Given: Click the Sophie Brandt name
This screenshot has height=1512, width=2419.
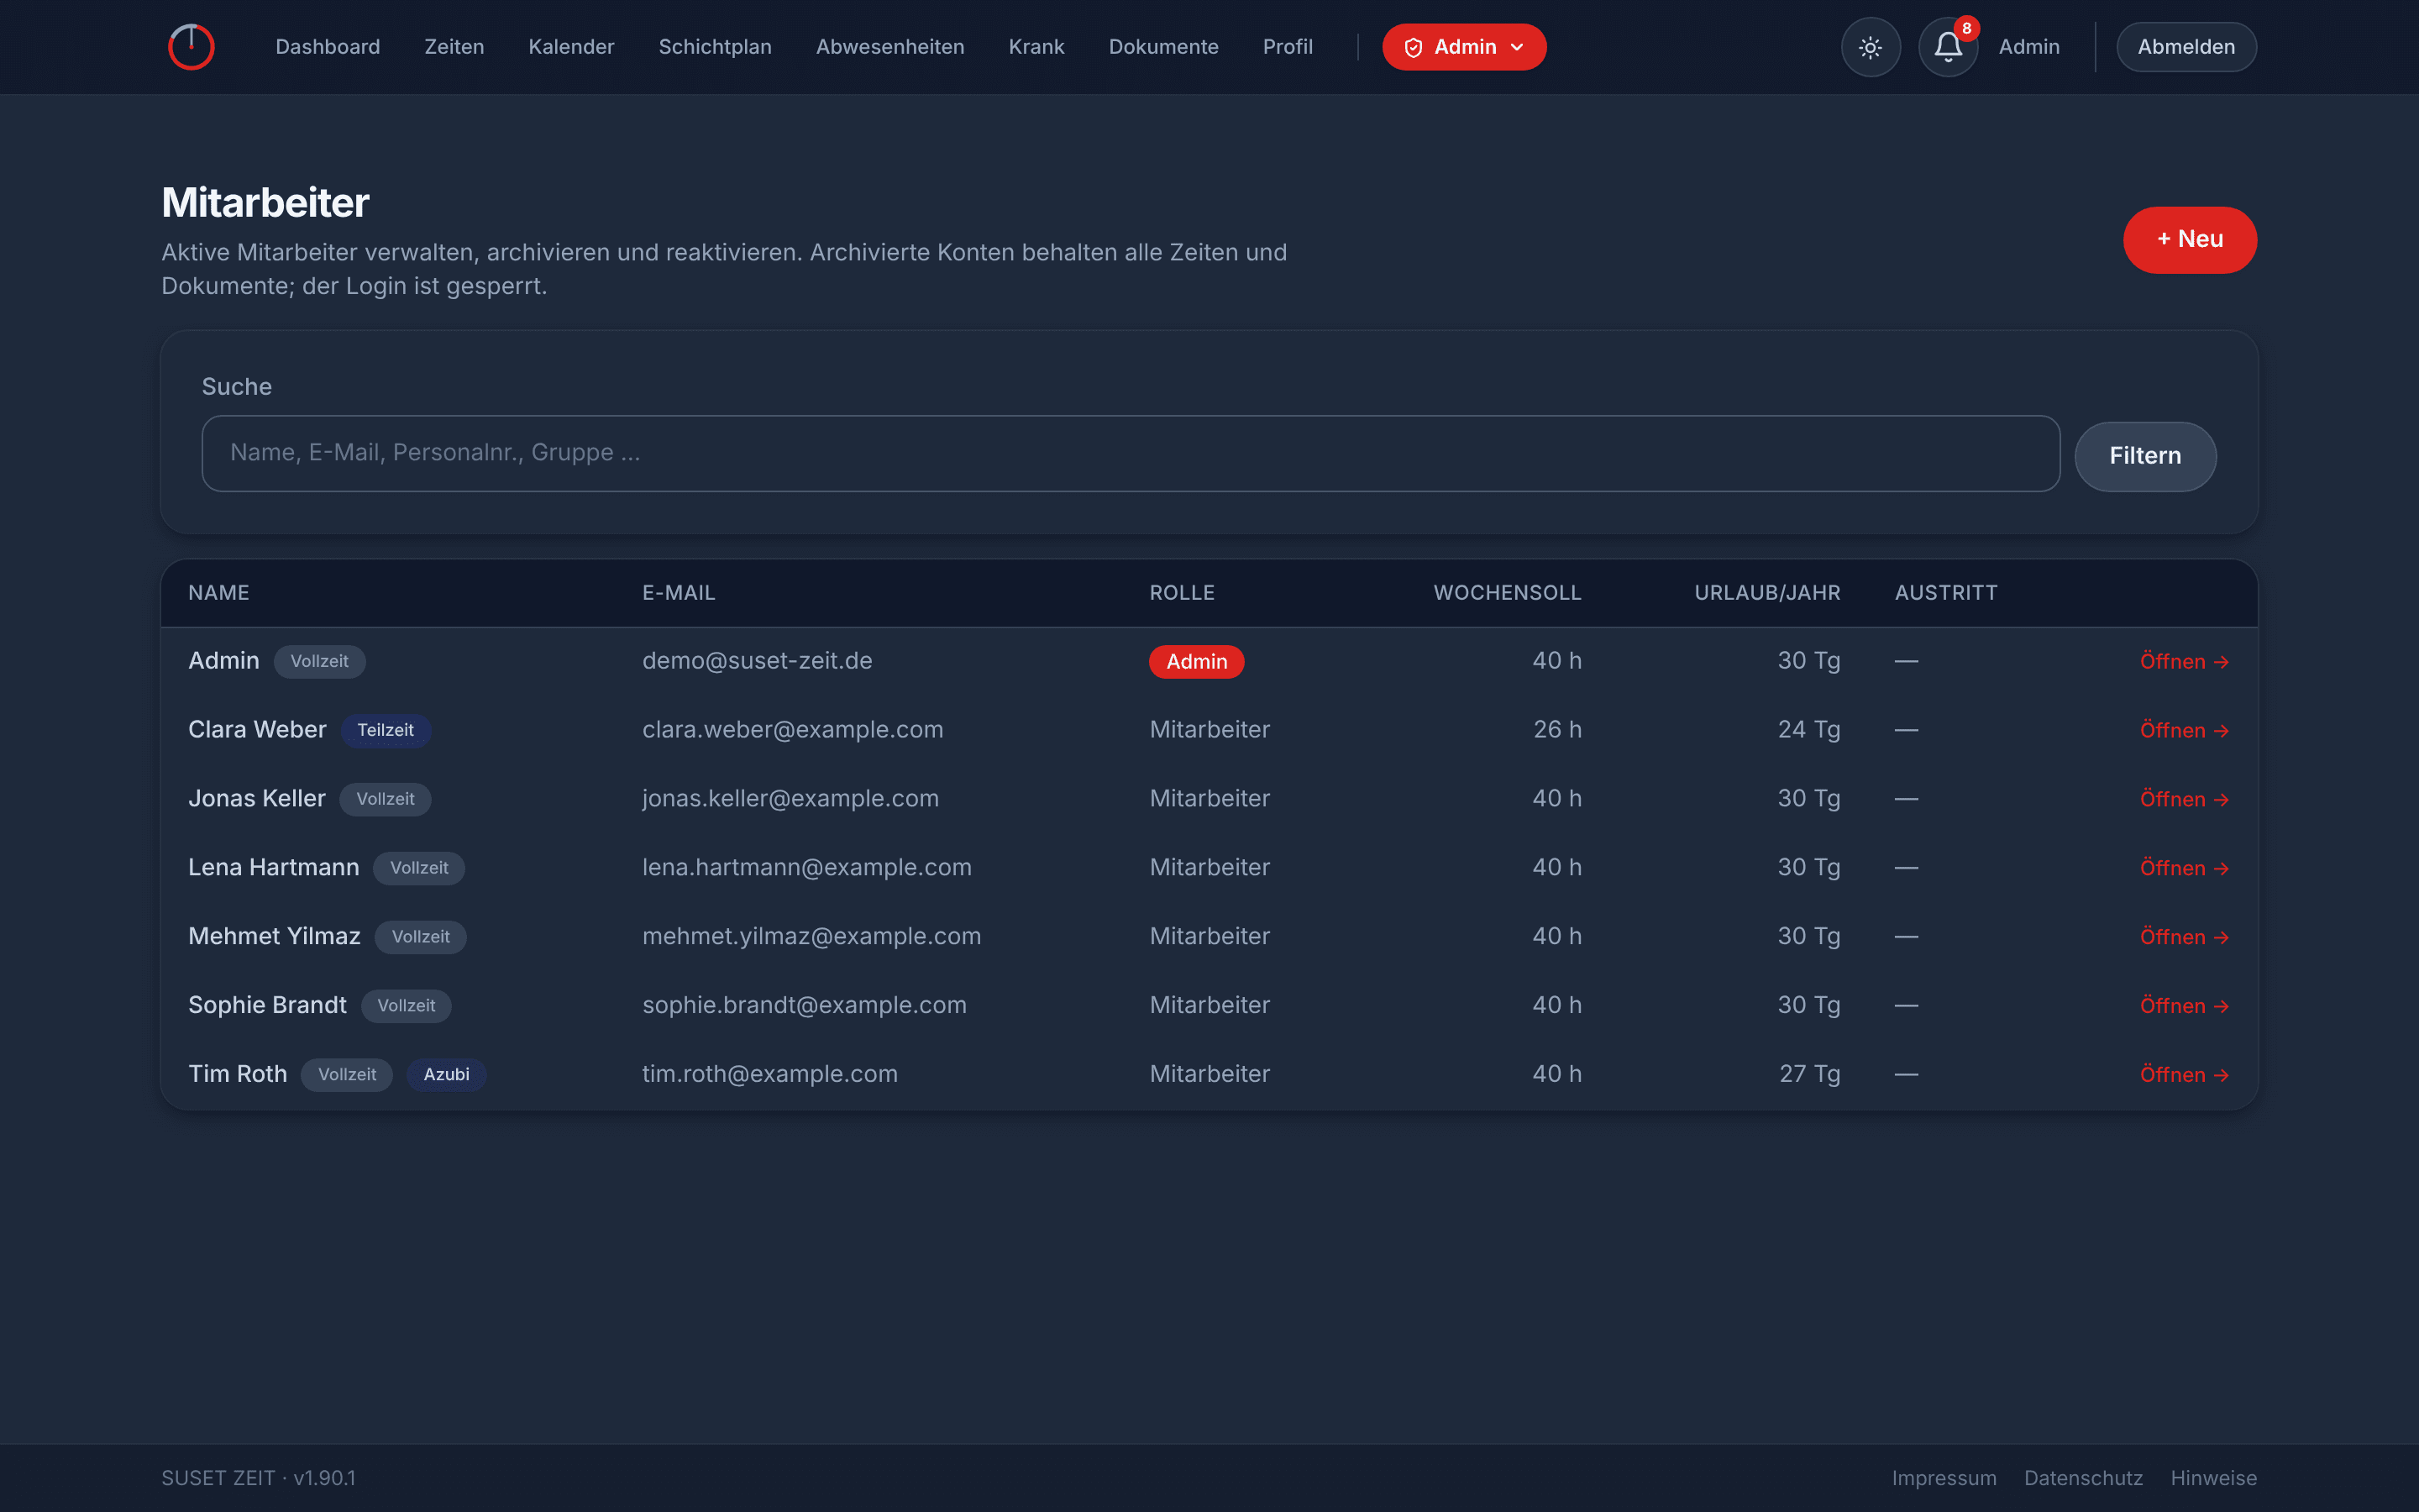Looking at the screenshot, I should tap(267, 1005).
